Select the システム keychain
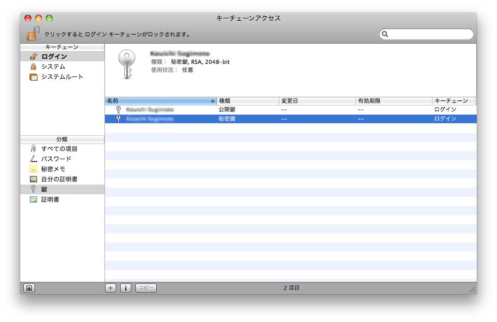Viewport: 497px width, 322px height. coord(53,66)
